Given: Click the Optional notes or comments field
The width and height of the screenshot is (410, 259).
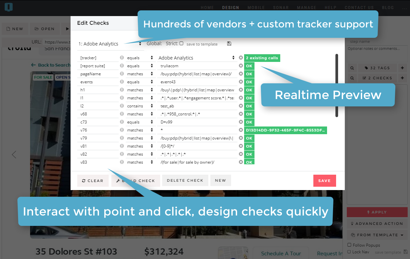Looking at the screenshot, I should point(377,54).
